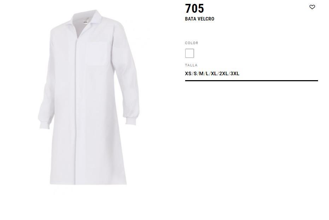Select size XL
Image resolution: width=329 pixels, height=220 pixels.
pyautogui.click(x=214, y=73)
